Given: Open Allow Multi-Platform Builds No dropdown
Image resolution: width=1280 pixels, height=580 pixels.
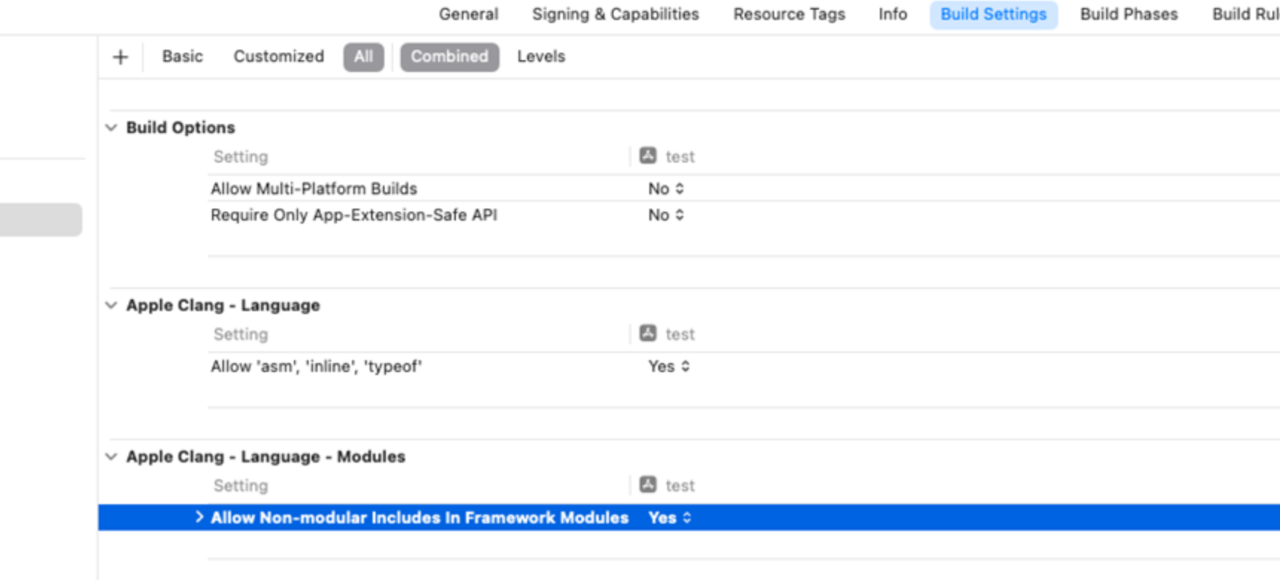Looking at the screenshot, I should pos(666,189).
